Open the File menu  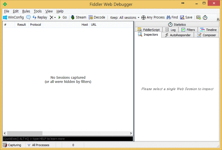pos(7,11)
